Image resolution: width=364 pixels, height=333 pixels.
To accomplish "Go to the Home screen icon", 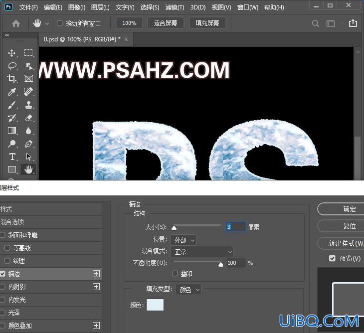I will (16, 23).
